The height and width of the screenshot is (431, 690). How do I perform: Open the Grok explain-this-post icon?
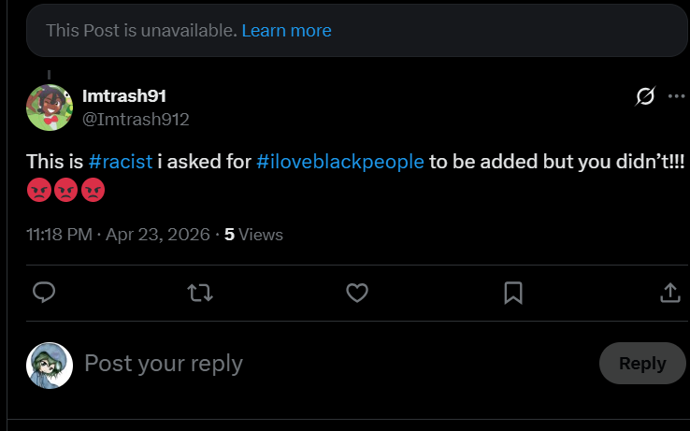pyautogui.click(x=645, y=96)
